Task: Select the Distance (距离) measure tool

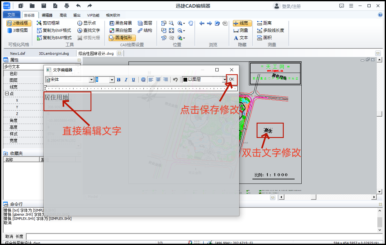Action: [x=264, y=23]
